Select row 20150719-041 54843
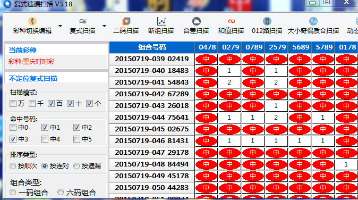 (152, 82)
